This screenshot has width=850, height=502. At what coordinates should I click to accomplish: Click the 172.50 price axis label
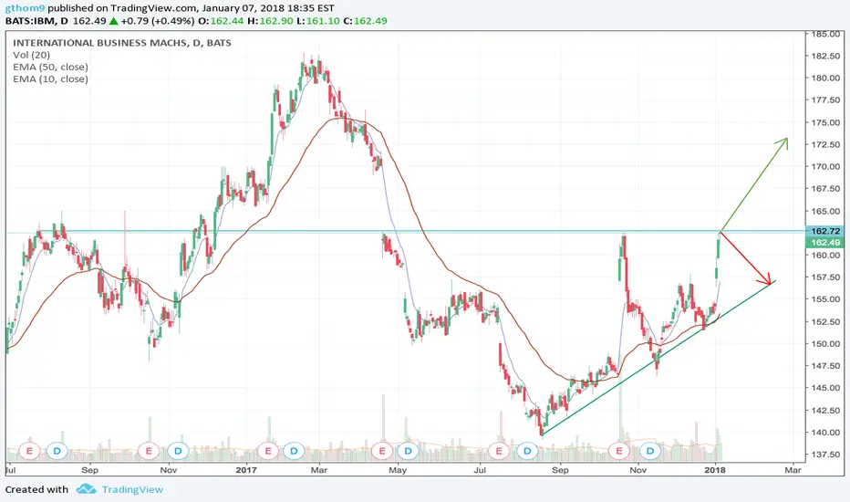pos(825,144)
